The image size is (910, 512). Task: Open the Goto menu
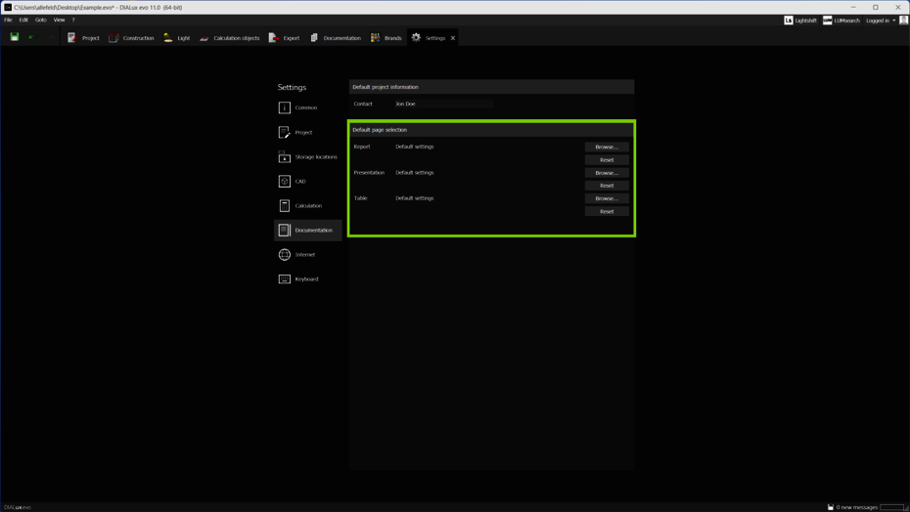(x=41, y=20)
